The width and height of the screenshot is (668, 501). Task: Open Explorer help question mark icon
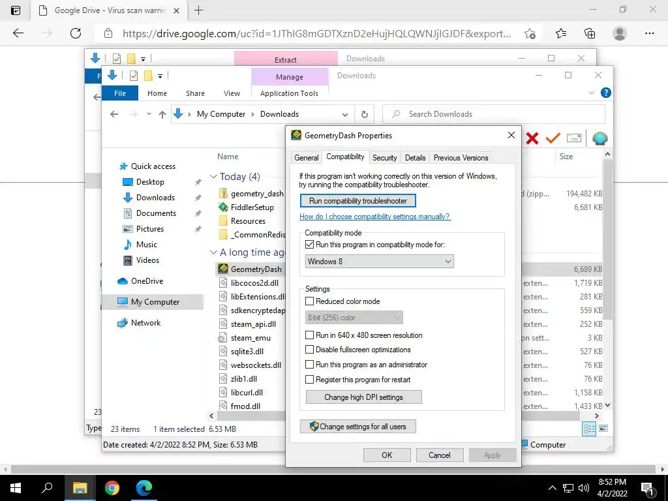pyautogui.click(x=605, y=93)
